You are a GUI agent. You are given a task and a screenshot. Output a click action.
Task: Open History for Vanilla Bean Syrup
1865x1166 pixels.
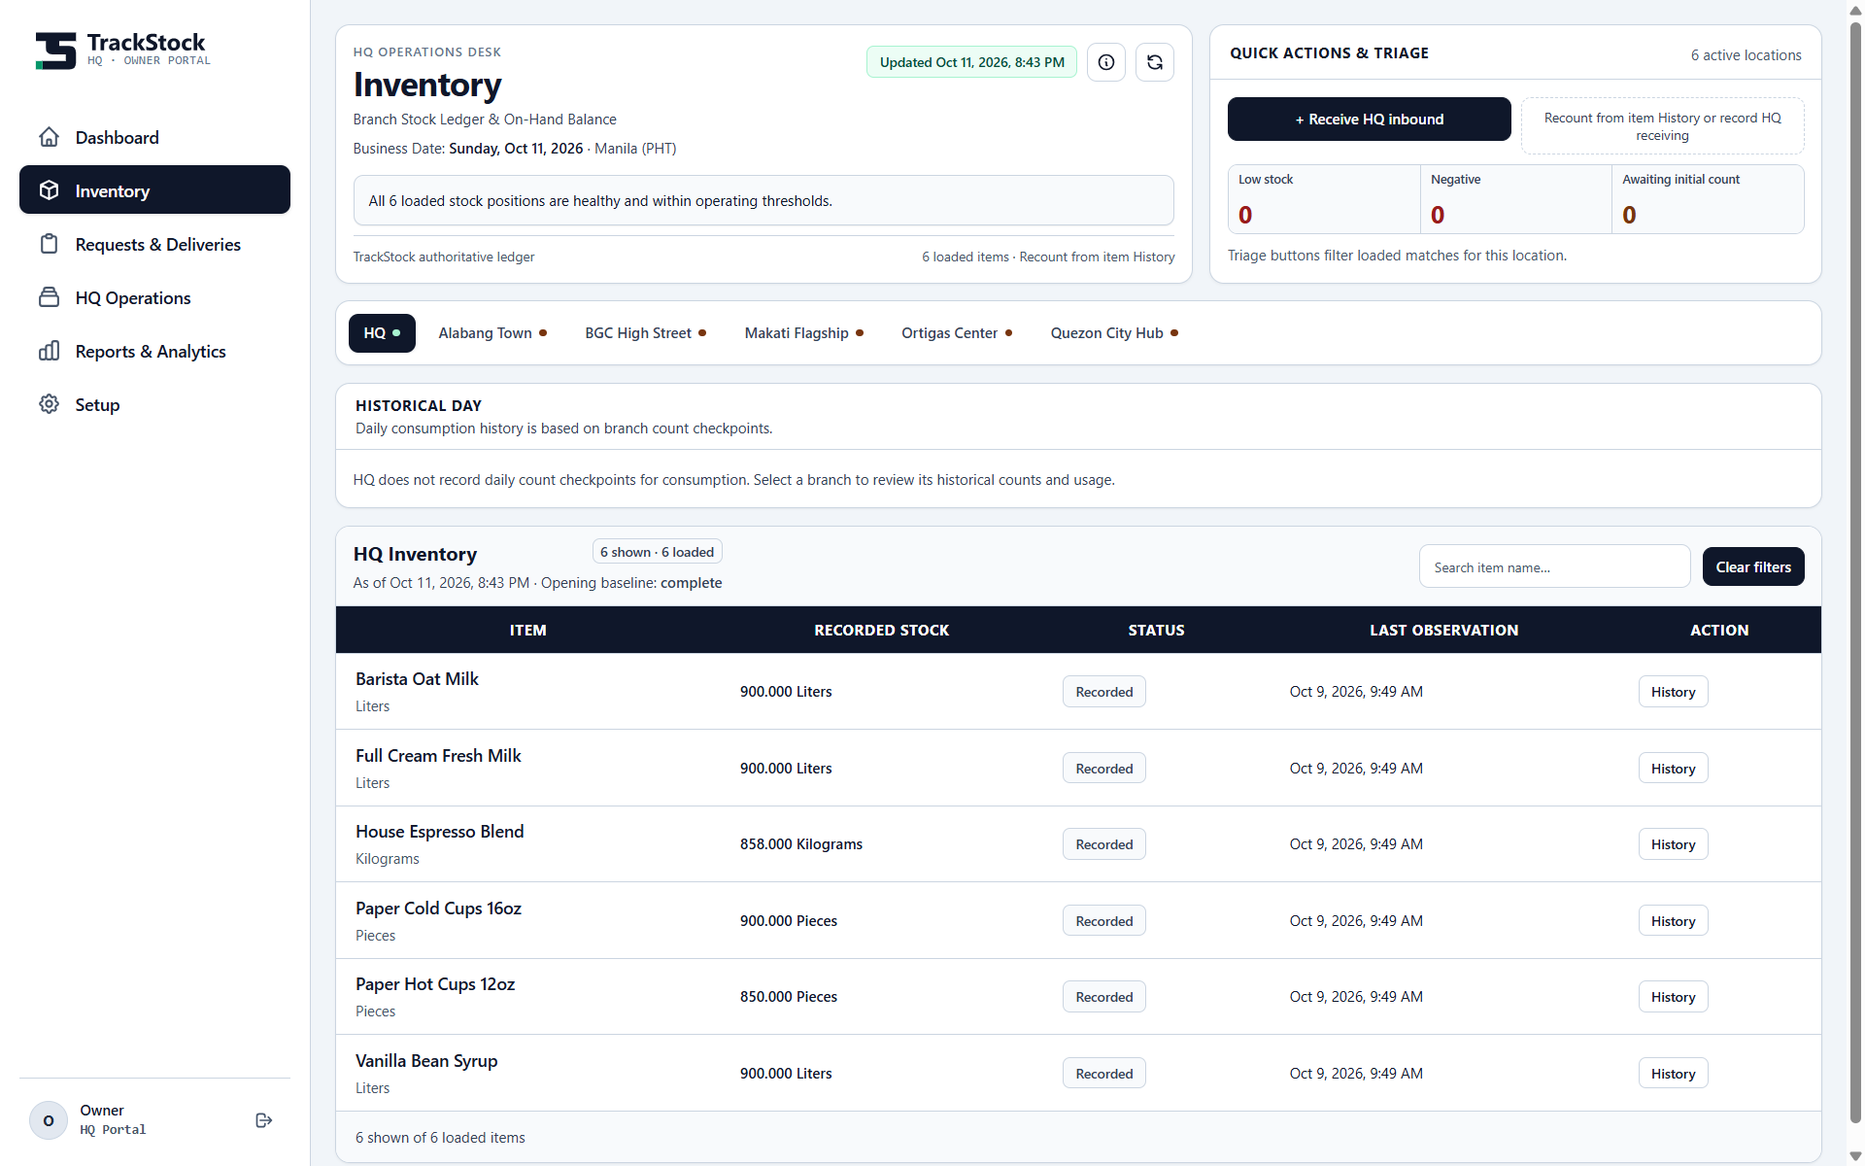click(x=1673, y=1074)
